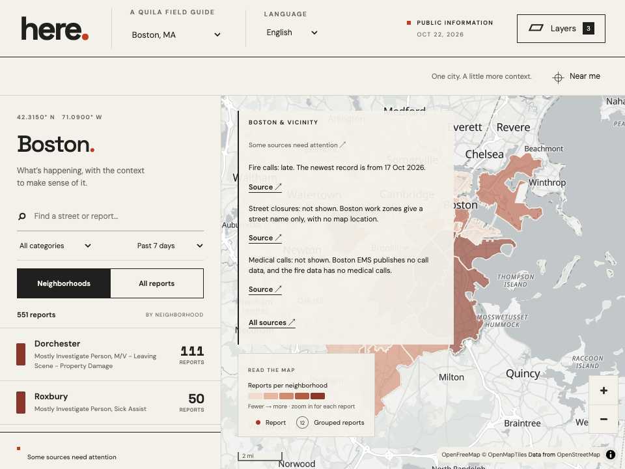625x469 pixels.
Task: Click the Revere label on the map
Action: coord(514,128)
